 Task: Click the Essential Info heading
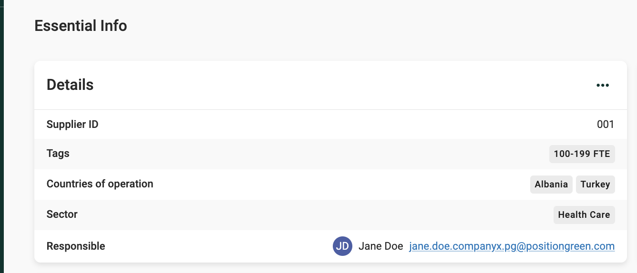(x=81, y=25)
